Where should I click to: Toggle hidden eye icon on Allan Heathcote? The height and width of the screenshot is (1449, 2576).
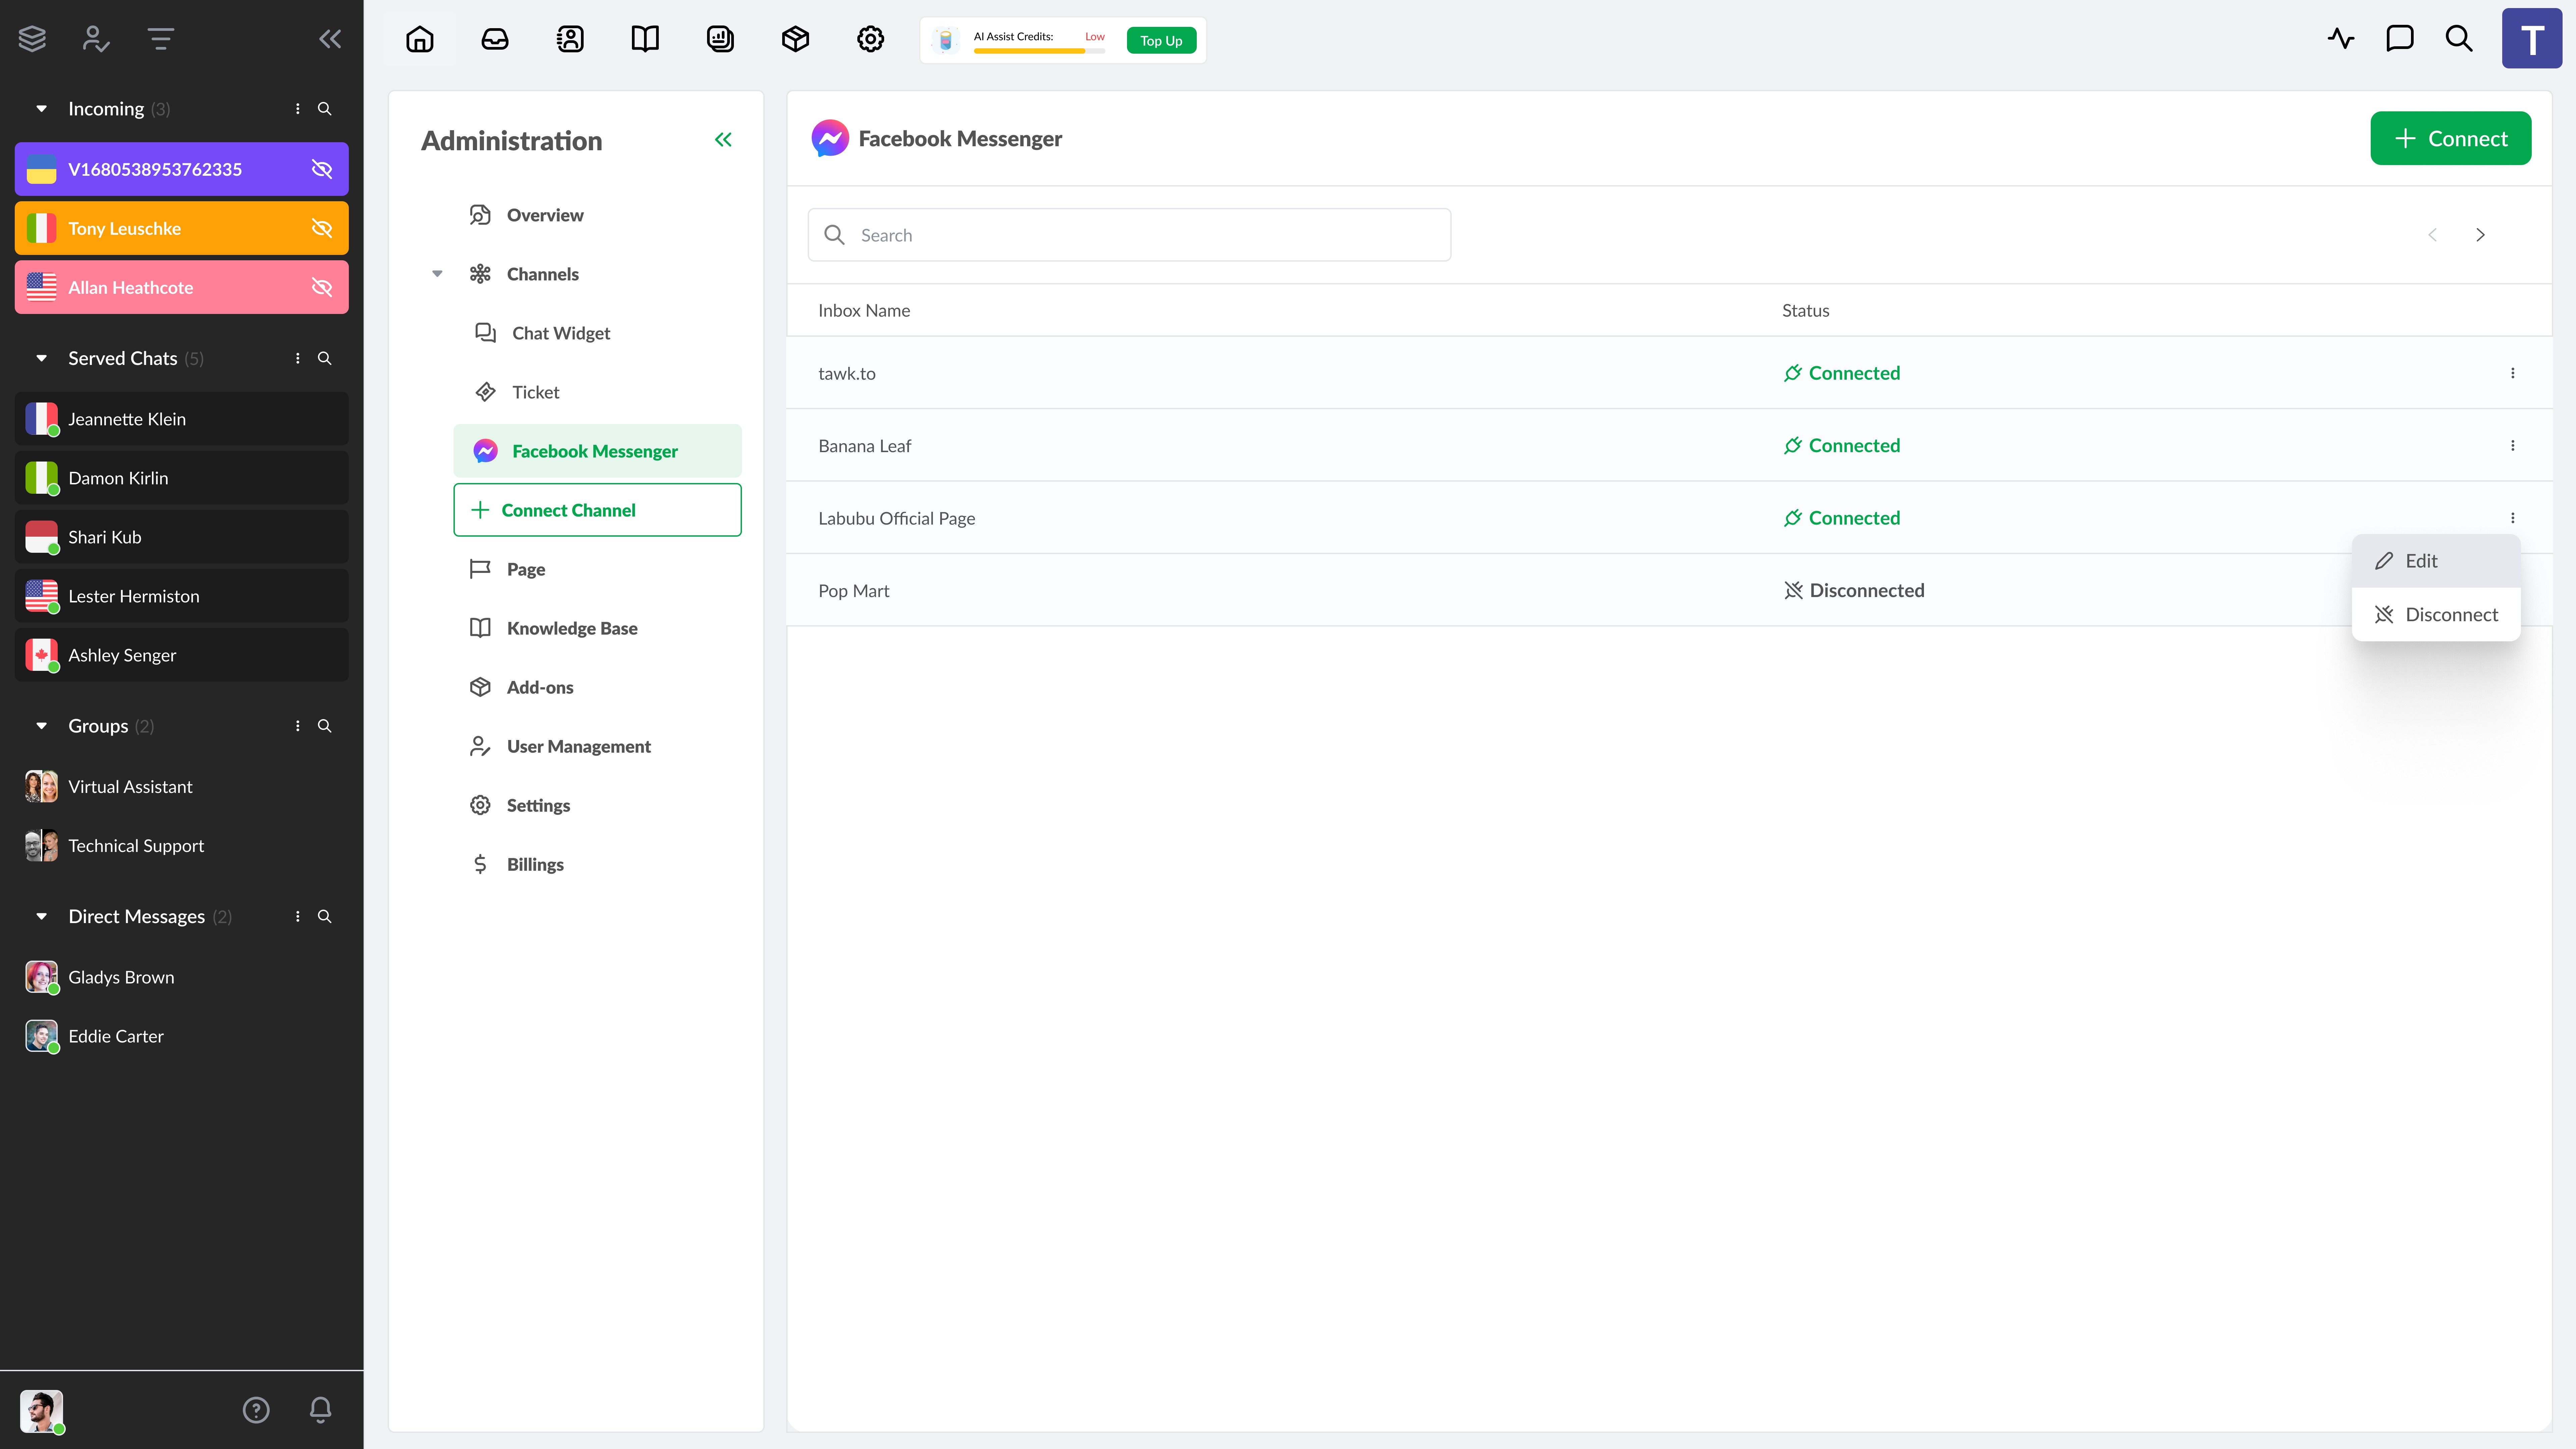[322, 287]
